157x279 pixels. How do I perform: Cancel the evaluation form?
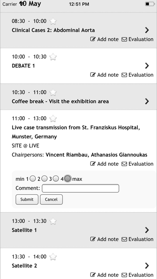click(x=51, y=200)
